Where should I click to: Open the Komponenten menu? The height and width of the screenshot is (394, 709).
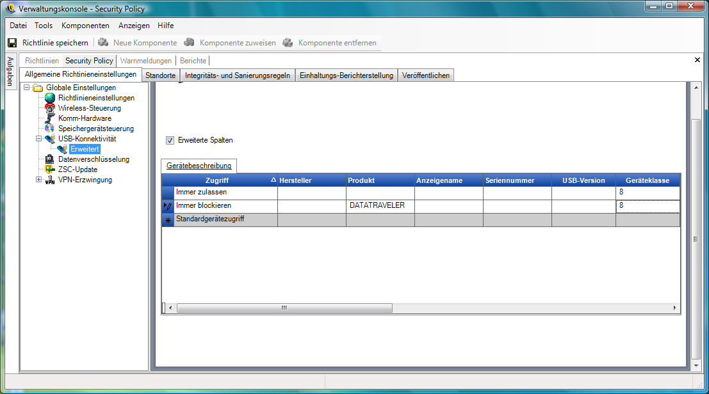pos(85,26)
